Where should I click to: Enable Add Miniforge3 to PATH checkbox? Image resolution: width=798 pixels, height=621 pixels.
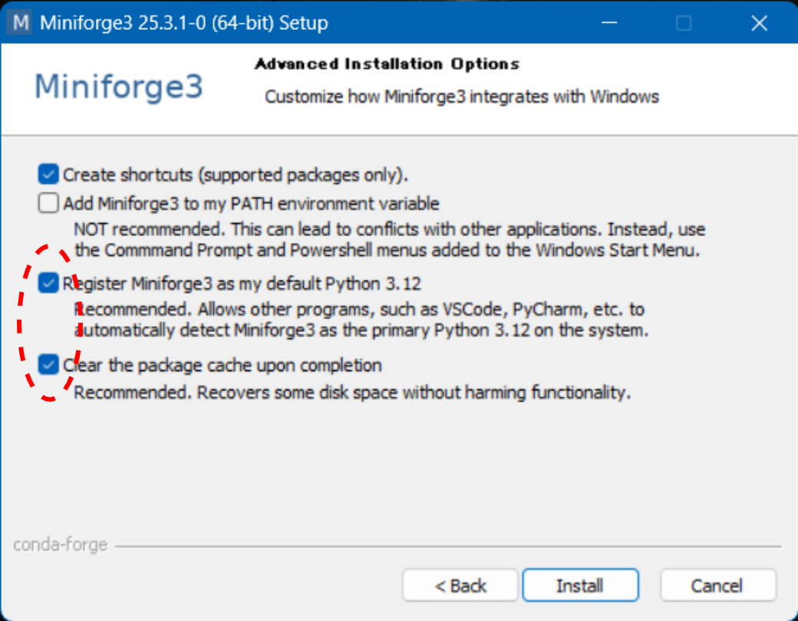click(x=48, y=203)
